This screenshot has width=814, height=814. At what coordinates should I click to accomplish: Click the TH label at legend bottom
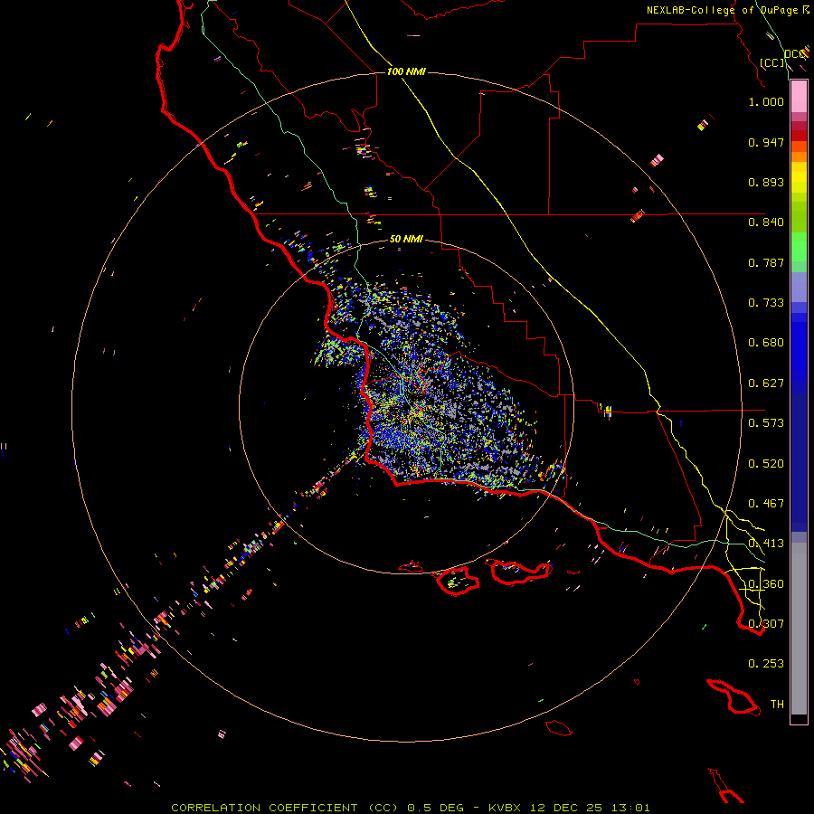[776, 704]
